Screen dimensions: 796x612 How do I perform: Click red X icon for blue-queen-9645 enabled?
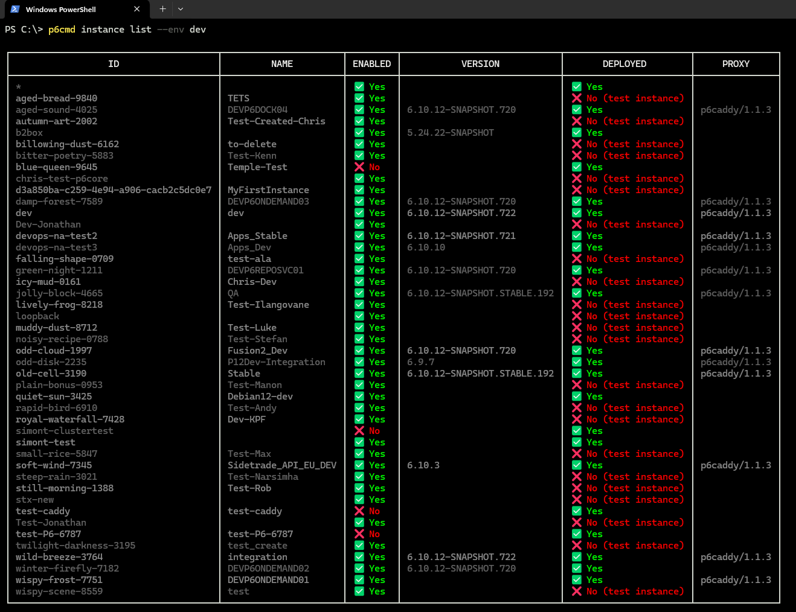tap(359, 167)
